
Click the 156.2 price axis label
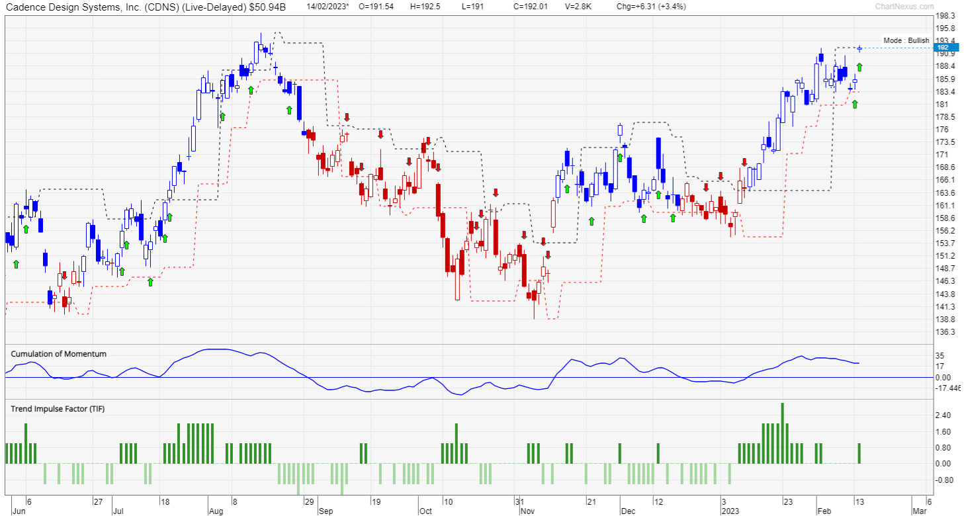pos(945,231)
